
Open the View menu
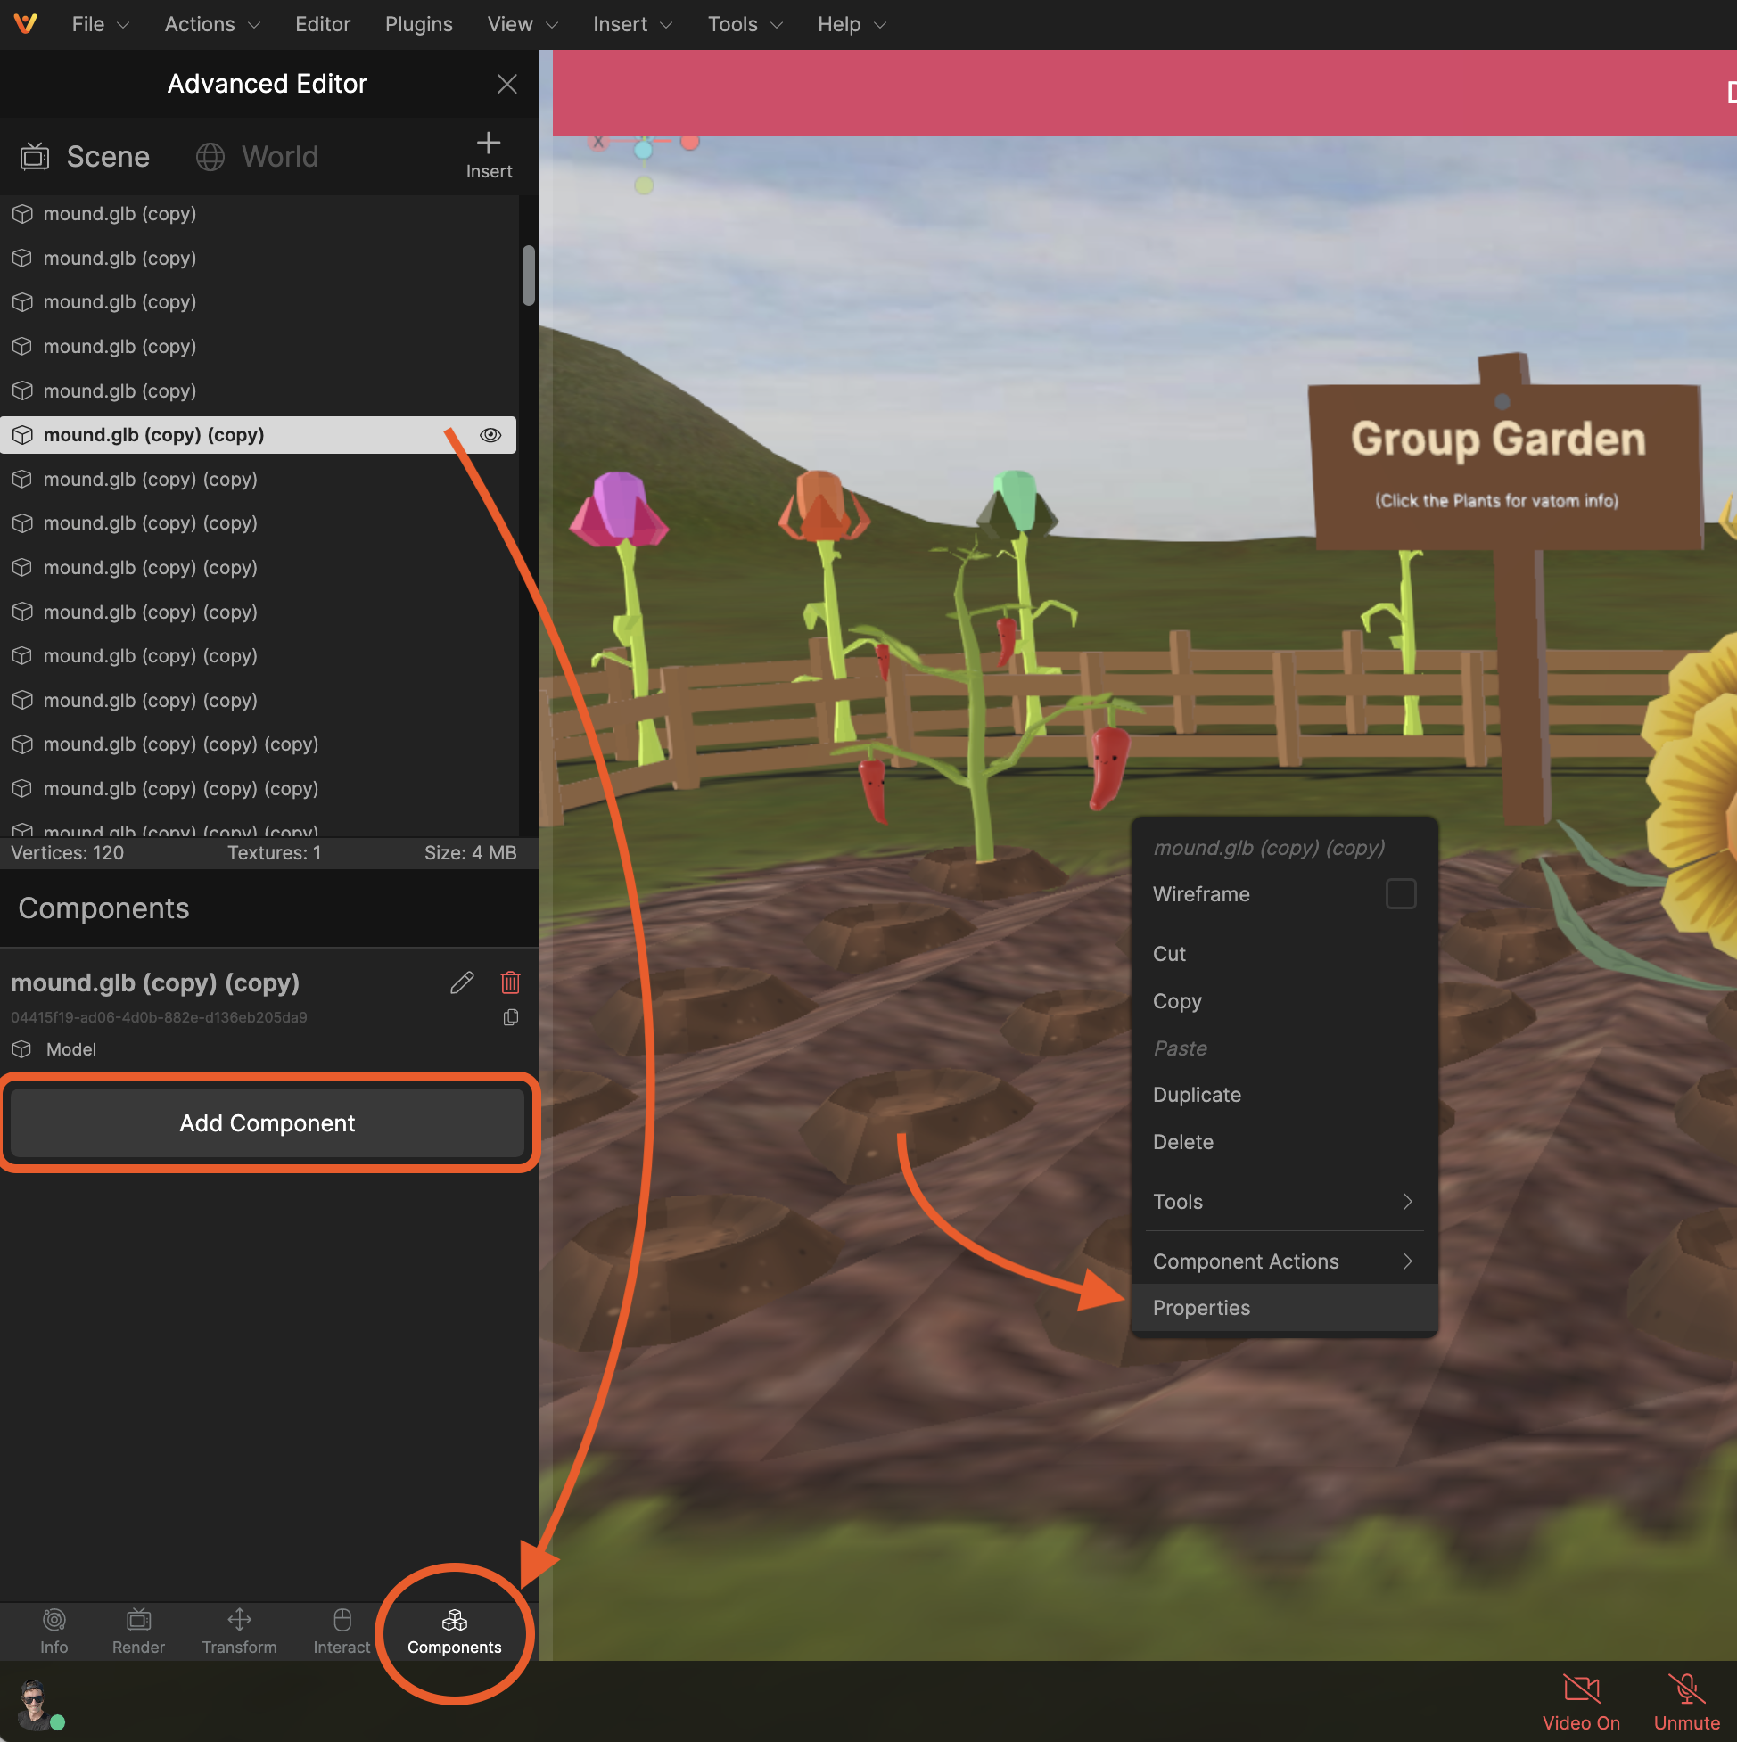523,24
